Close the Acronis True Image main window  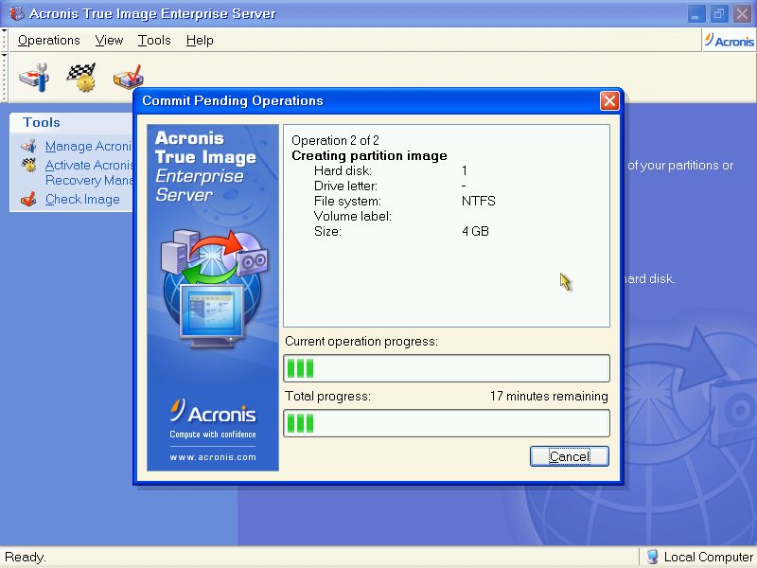pos(742,13)
